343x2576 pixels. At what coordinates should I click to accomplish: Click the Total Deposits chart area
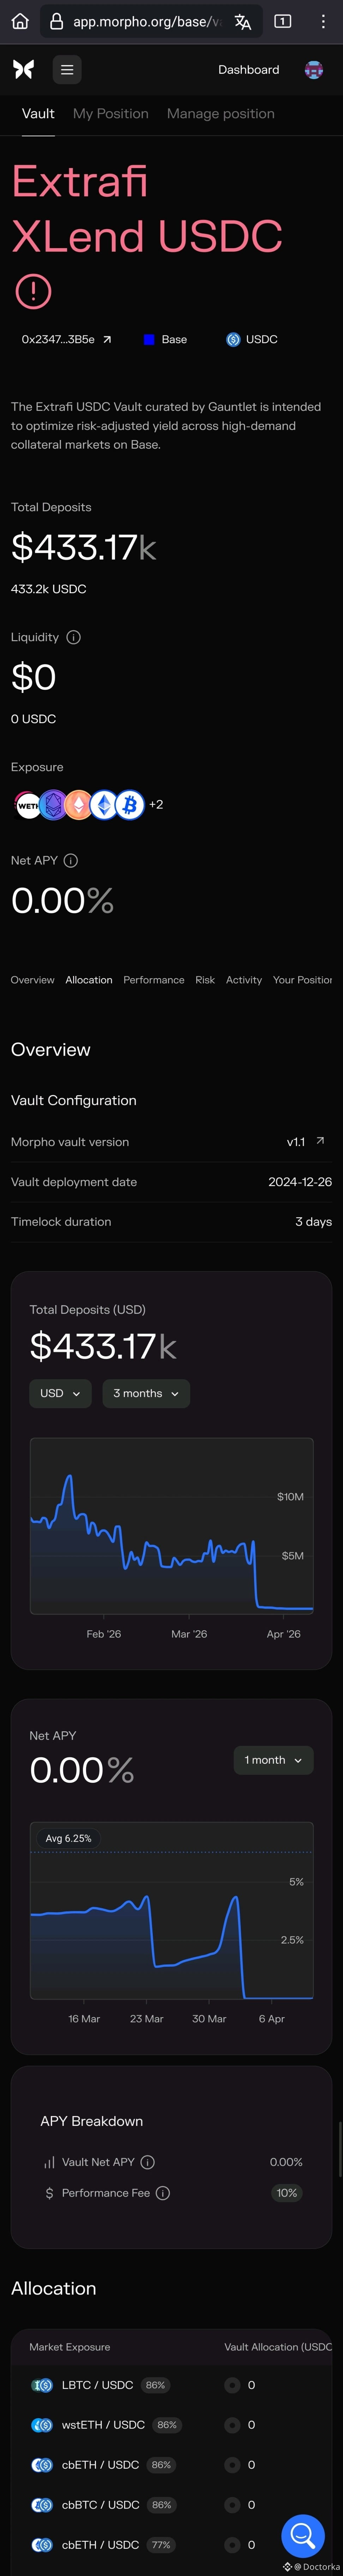pos(172,1526)
